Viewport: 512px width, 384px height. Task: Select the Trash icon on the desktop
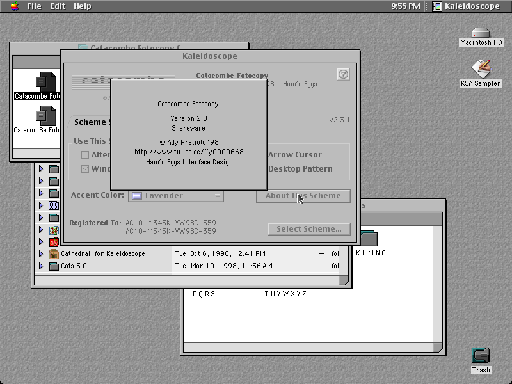(x=481, y=356)
